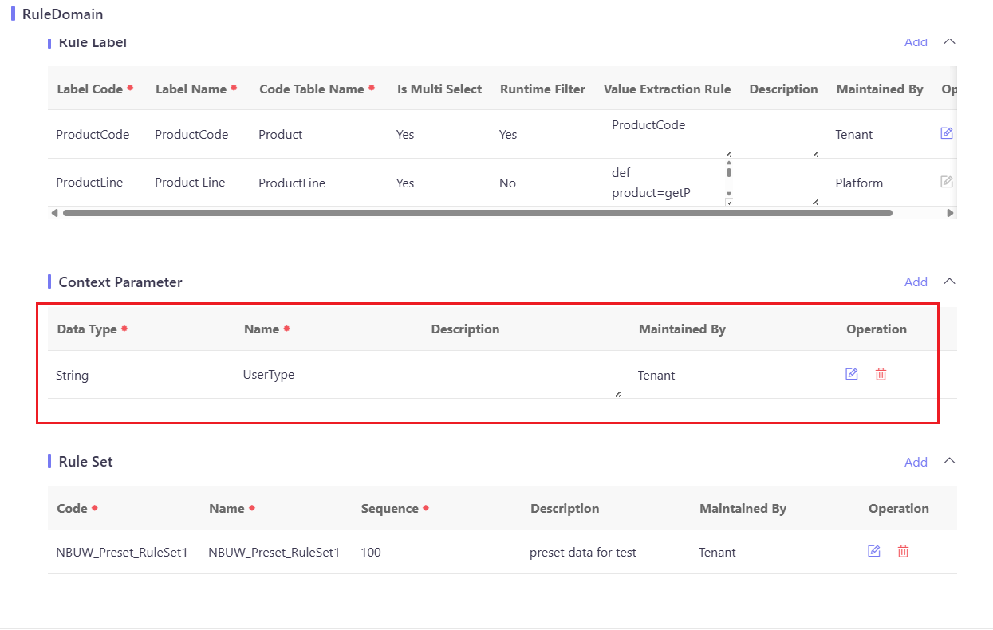Click the Label Code column header
Viewport: 993px width, 630px height.
(x=89, y=89)
